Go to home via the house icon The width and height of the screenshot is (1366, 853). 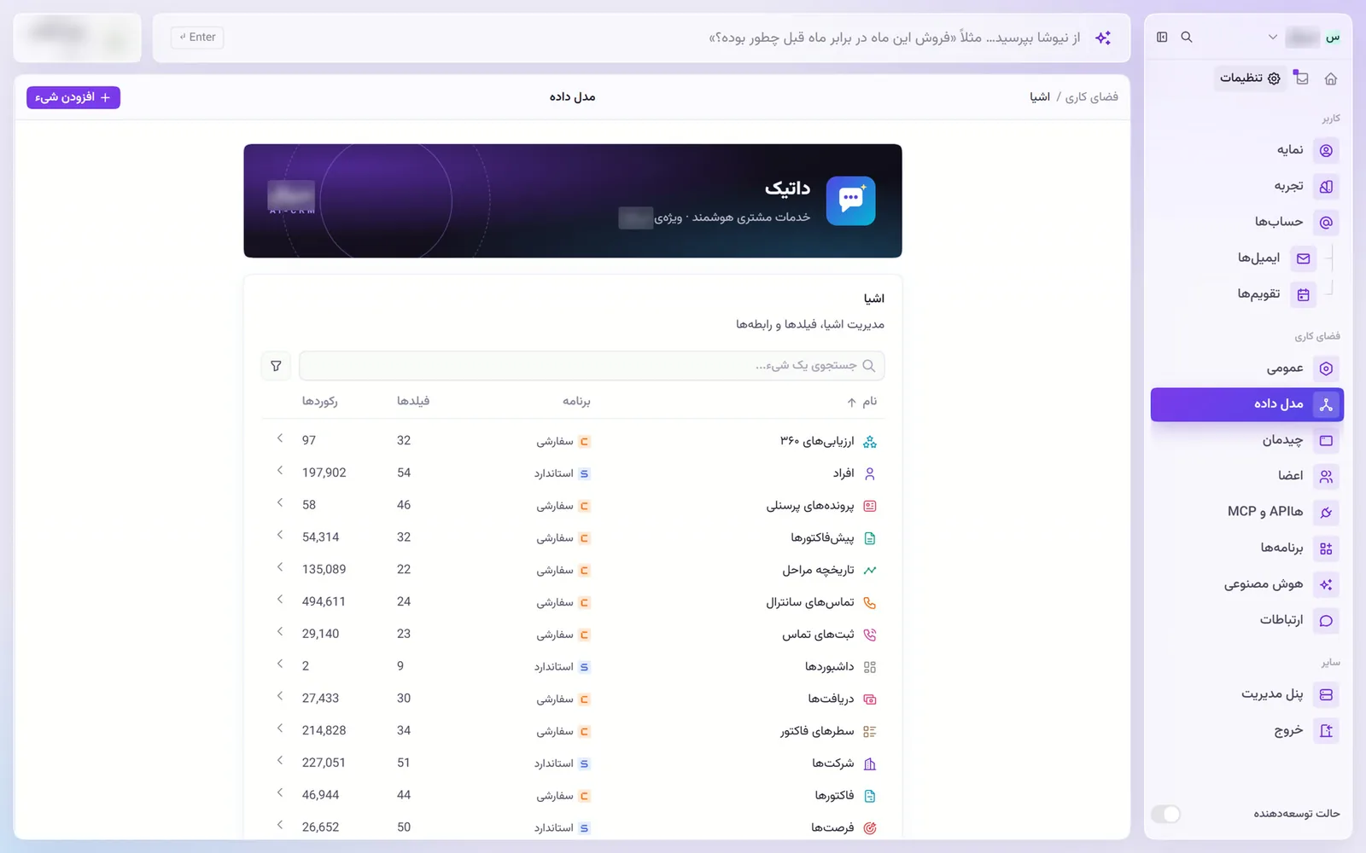(1330, 78)
